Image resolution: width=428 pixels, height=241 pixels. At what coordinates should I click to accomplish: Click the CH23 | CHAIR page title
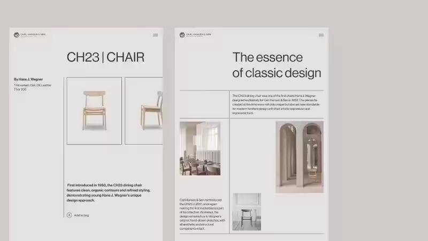[105, 57]
